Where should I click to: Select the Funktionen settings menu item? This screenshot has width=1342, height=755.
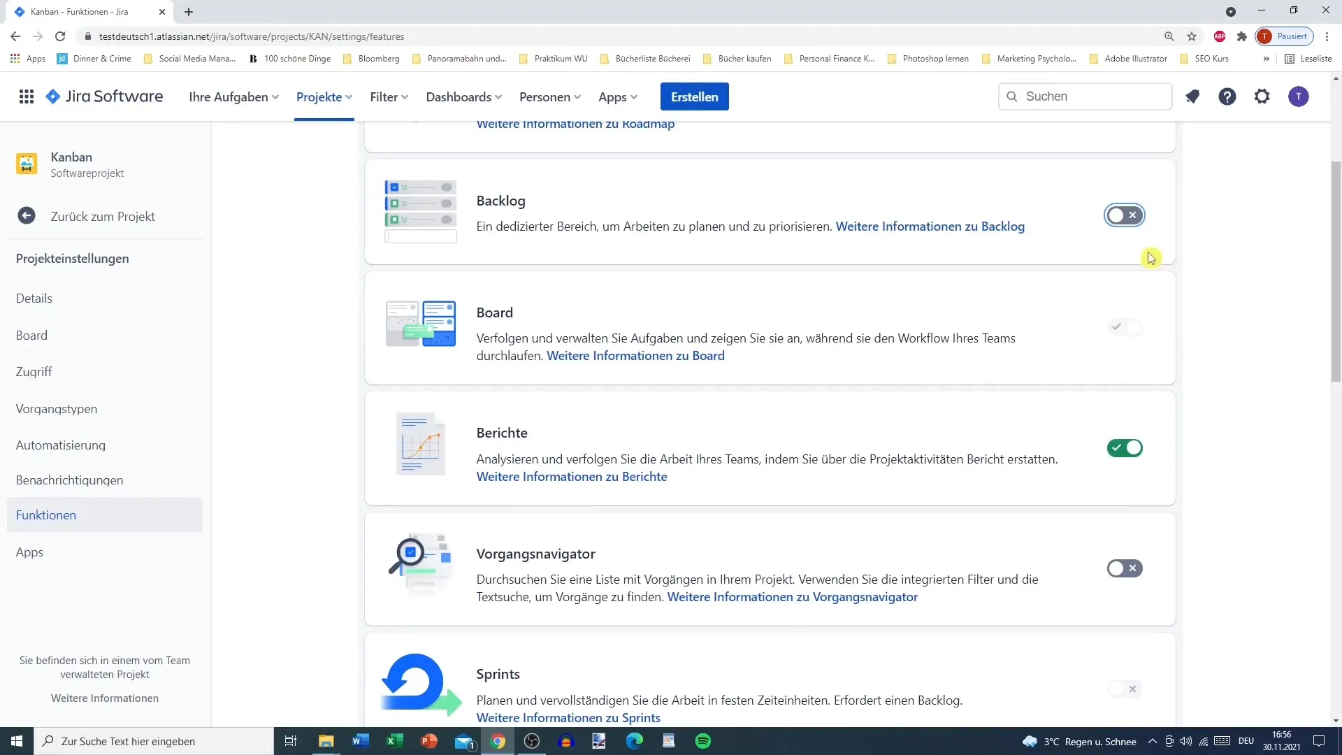point(46,515)
